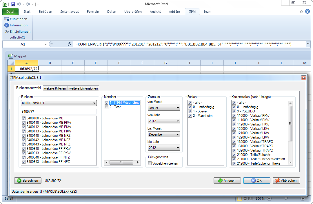Switch to the Formeln ribbon tab
The image size is (313, 204).
coord(93,12)
